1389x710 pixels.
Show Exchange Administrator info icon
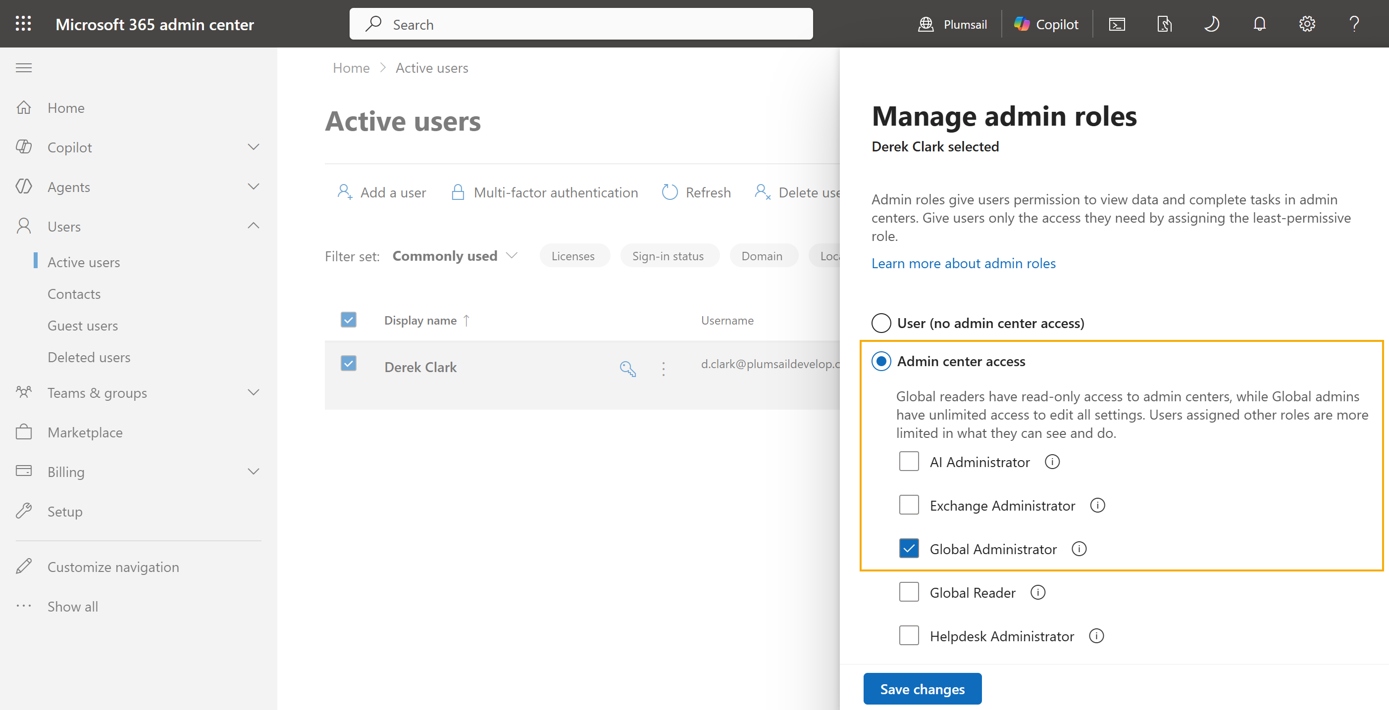click(x=1097, y=505)
